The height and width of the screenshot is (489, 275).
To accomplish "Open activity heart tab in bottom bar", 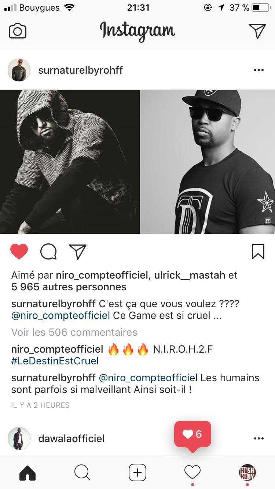I will 192,473.
